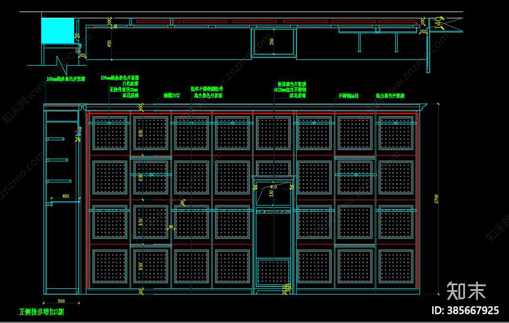The width and height of the screenshot is (509, 323).
Task: Select the "96" dimension text
Action: (x=171, y=227)
